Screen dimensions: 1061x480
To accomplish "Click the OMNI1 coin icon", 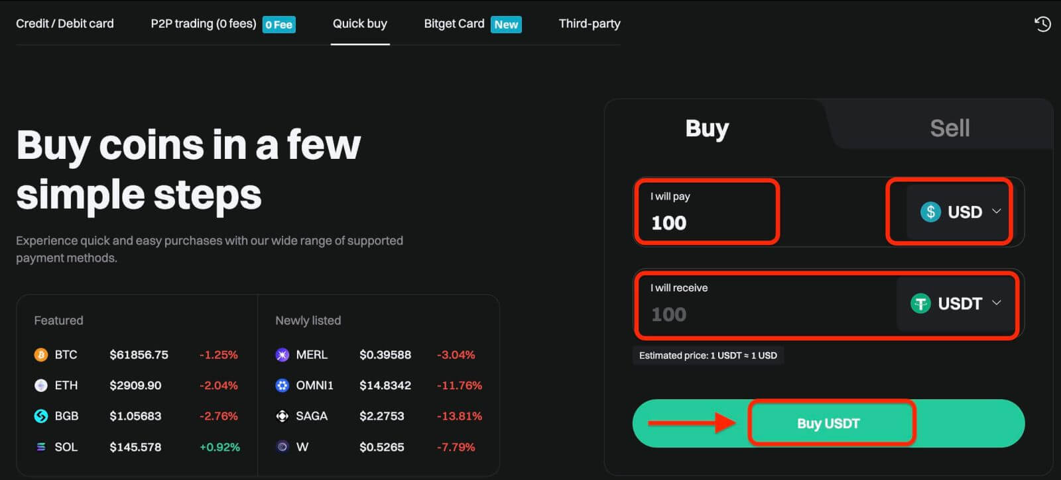I will (x=282, y=385).
